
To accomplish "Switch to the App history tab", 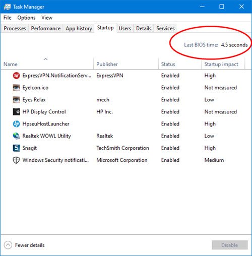I will click(79, 28).
